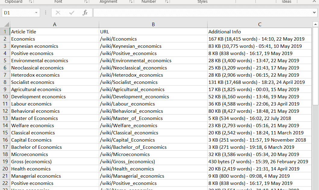Click the Cancel (X) formula bar icon
This screenshot has width=319, height=190.
[x=58, y=13]
